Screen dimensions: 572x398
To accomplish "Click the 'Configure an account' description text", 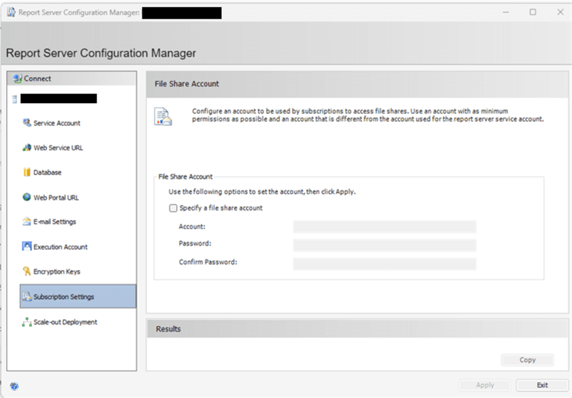I will (x=368, y=115).
